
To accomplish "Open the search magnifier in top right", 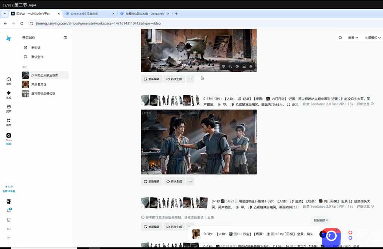I will (x=340, y=37).
